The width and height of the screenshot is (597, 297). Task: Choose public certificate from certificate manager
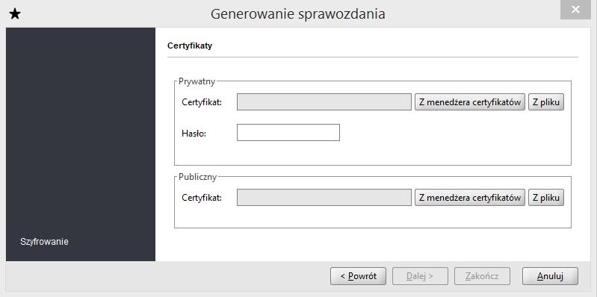click(x=470, y=197)
